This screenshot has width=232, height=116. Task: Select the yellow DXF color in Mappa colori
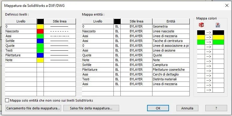point(218,37)
